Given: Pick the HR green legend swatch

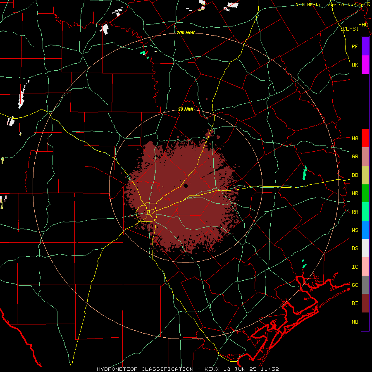Looking at the screenshot, I should pos(365,193).
